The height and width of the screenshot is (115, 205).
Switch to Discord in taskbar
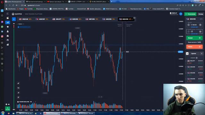[86, 113]
